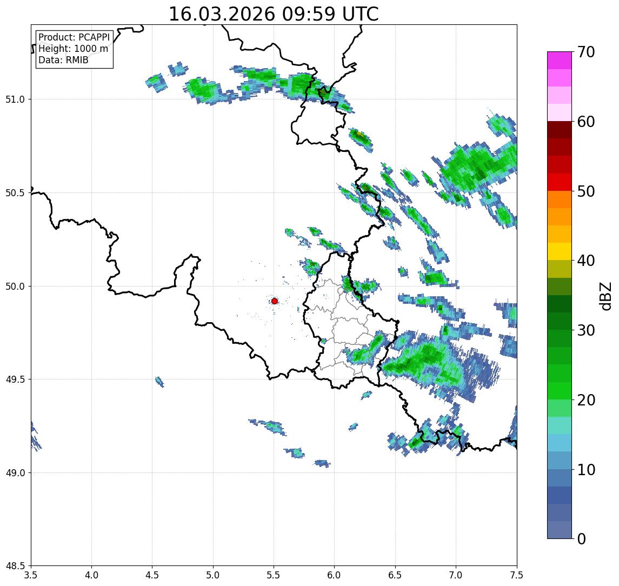Click colorbar tick label 20
Viewport: 619px width, 586px height.
(x=586, y=399)
